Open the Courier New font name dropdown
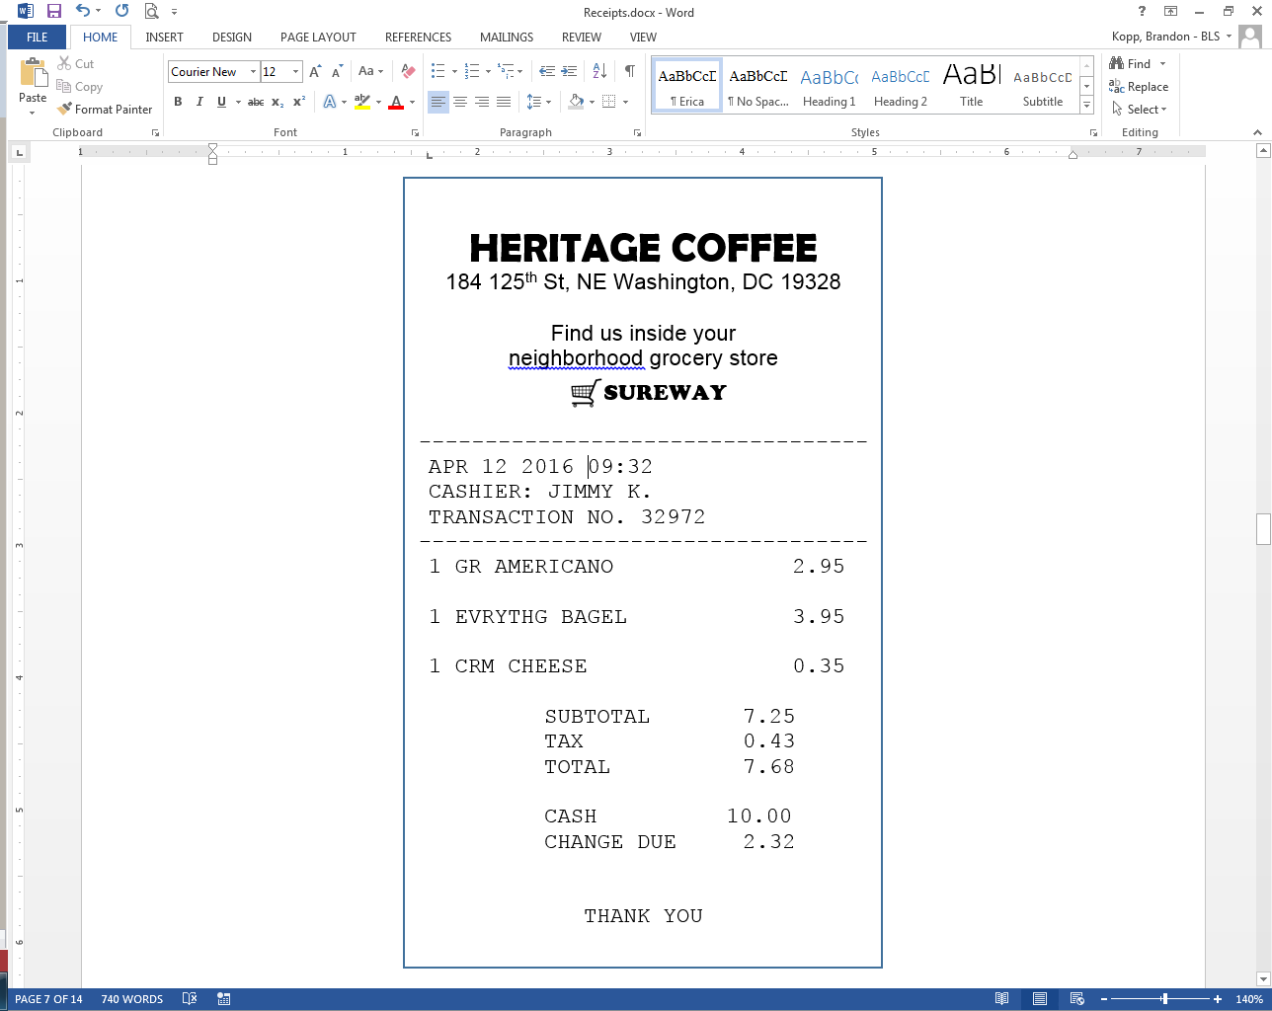The width and height of the screenshot is (1272, 1011). point(253,71)
